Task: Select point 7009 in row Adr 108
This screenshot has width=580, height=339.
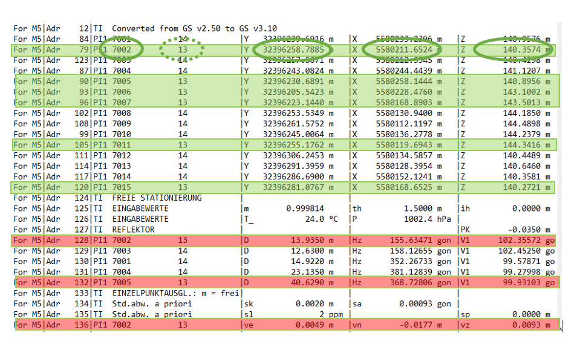Action: [122, 124]
